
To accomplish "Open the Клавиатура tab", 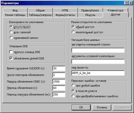I will [116, 10].
